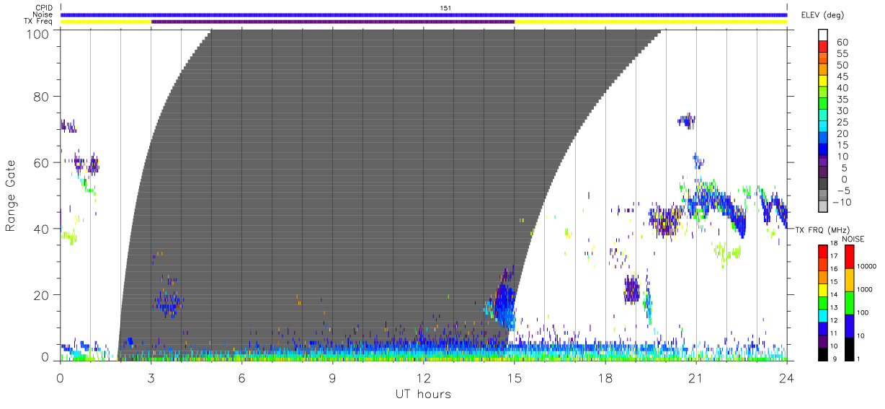Click the 6 tick label on UT axis
This screenshot has width=885, height=409.
tap(242, 377)
